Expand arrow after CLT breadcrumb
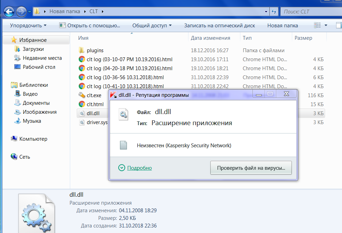The image size is (342, 233). (x=102, y=11)
